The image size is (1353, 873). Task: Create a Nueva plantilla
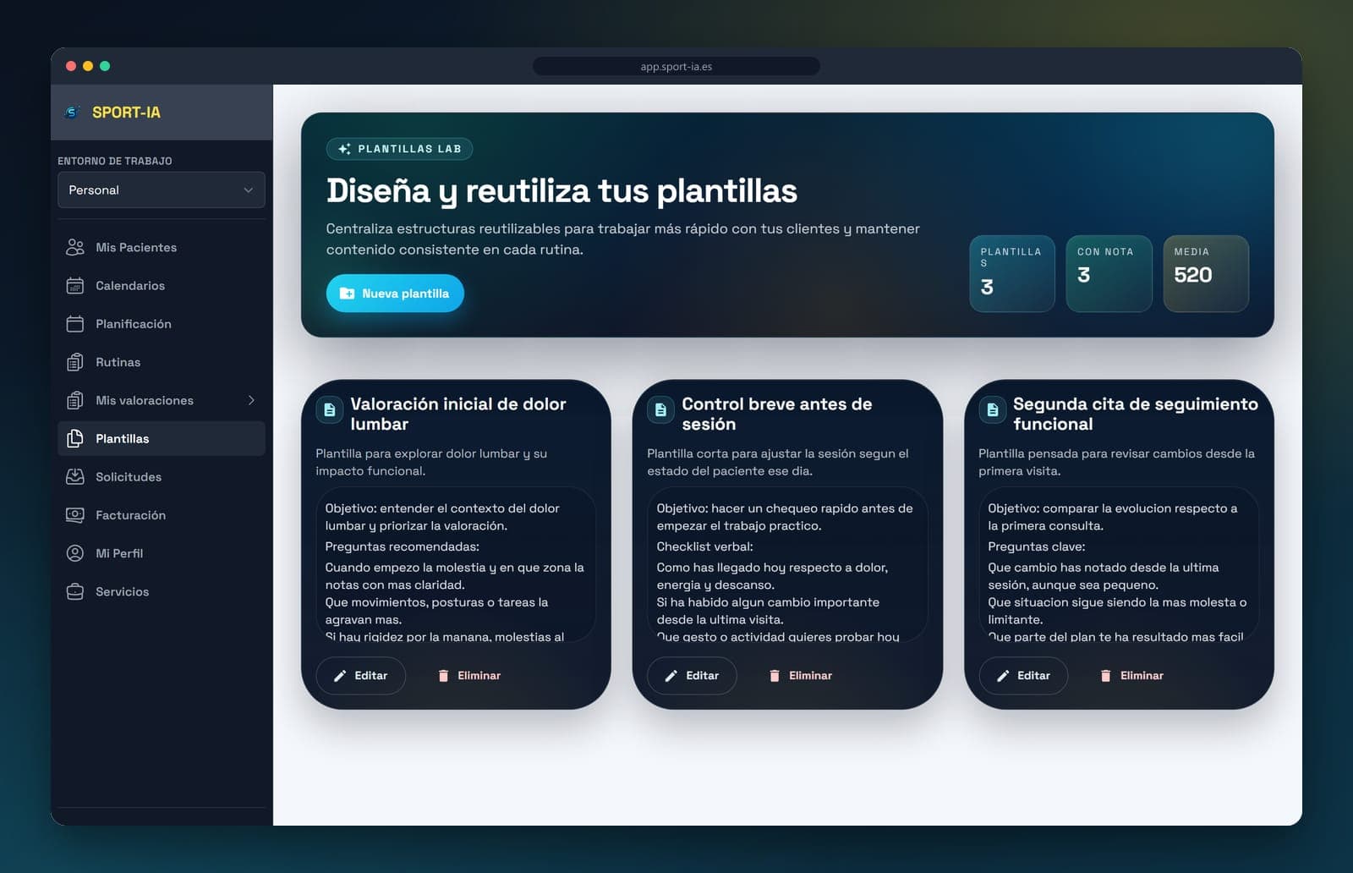(x=395, y=294)
